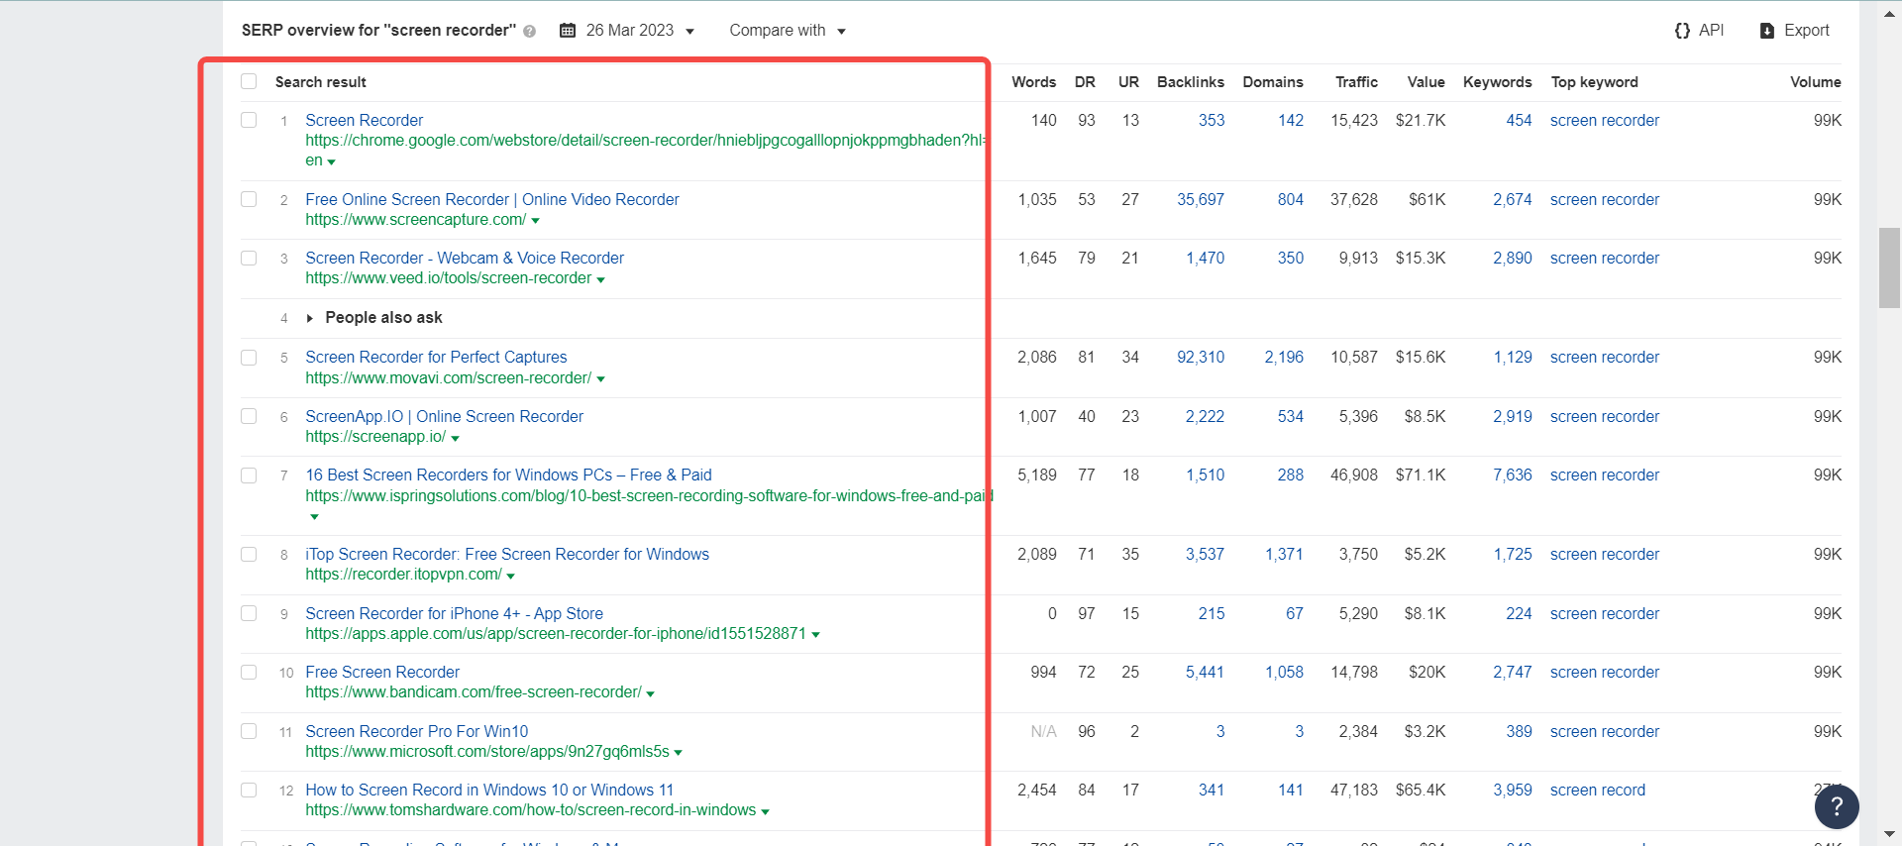Open URL dropdown arrow for movavi.com
1902x846 pixels.
pyautogui.click(x=600, y=379)
